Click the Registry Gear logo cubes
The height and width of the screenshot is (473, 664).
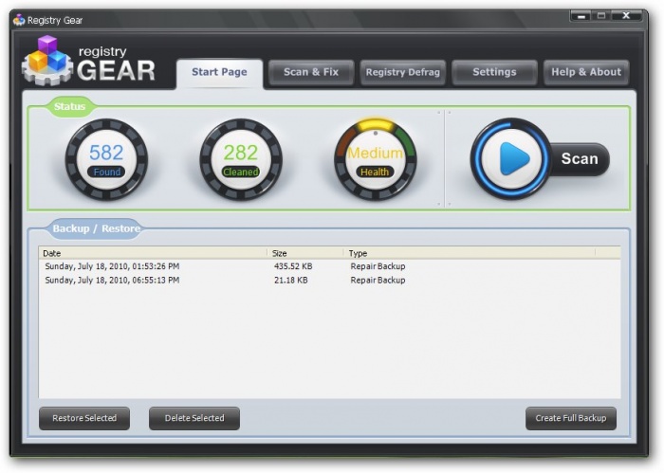(x=47, y=61)
